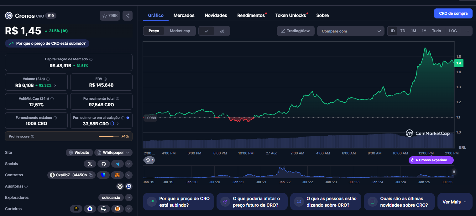The height and width of the screenshot is (216, 476).
Task: Switch to the Gráfico tab
Action: (156, 15)
